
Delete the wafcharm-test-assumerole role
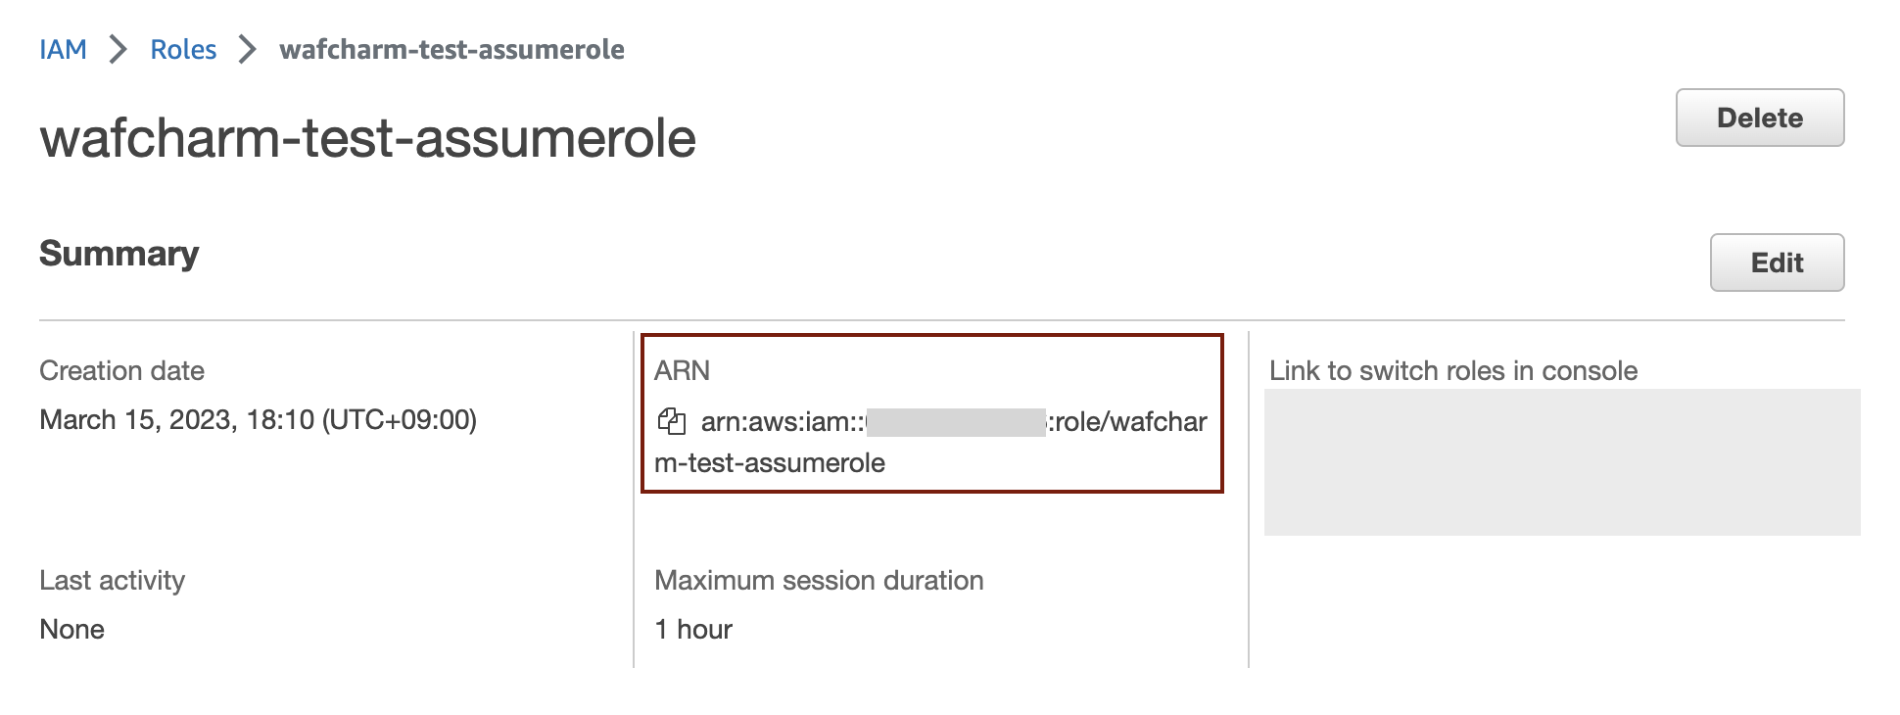click(1760, 118)
